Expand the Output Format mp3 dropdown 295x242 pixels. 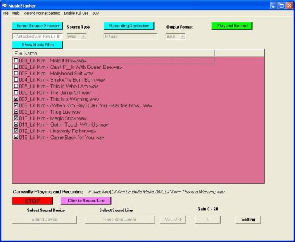click(x=182, y=37)
